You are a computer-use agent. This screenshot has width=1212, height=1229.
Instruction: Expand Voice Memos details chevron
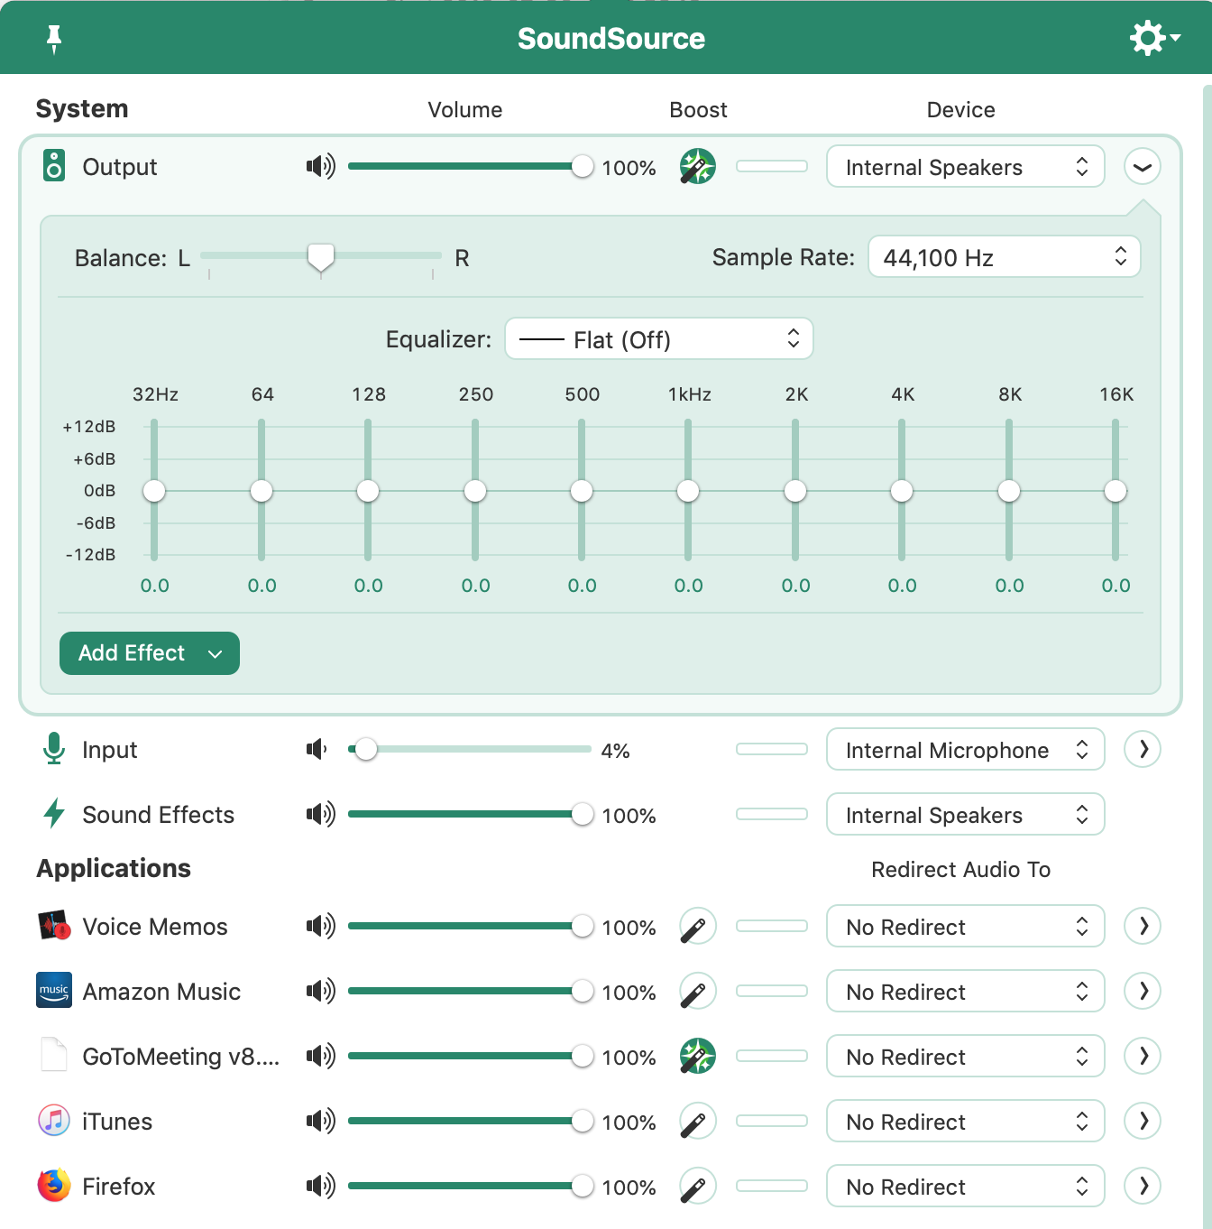1143,926
